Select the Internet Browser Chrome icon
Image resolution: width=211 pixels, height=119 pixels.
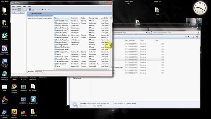coord(14,88)
